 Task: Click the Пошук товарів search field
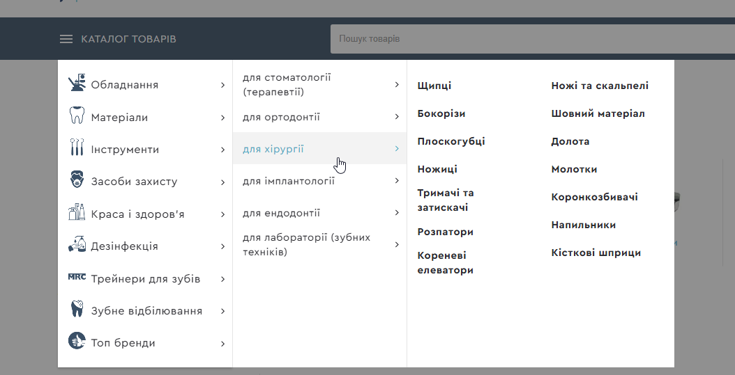(530, 39)
